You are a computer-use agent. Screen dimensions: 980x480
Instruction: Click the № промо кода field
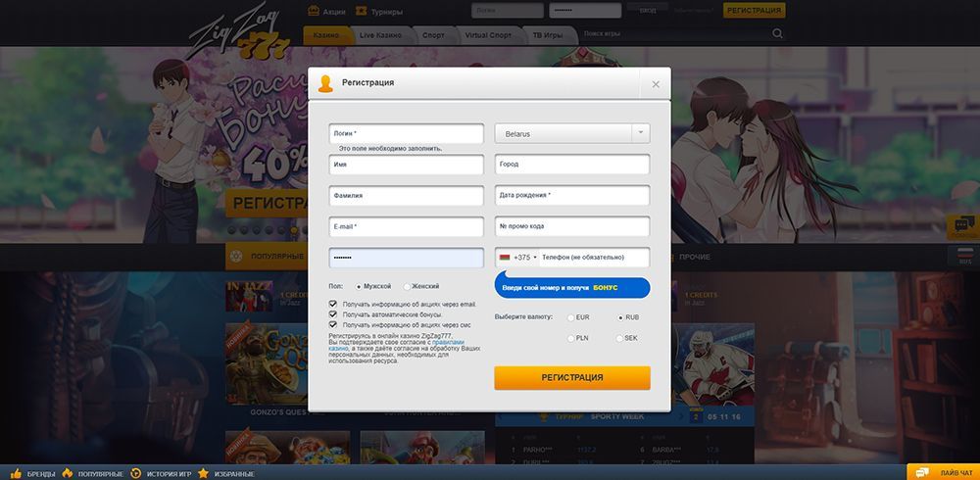click(572, 226)
